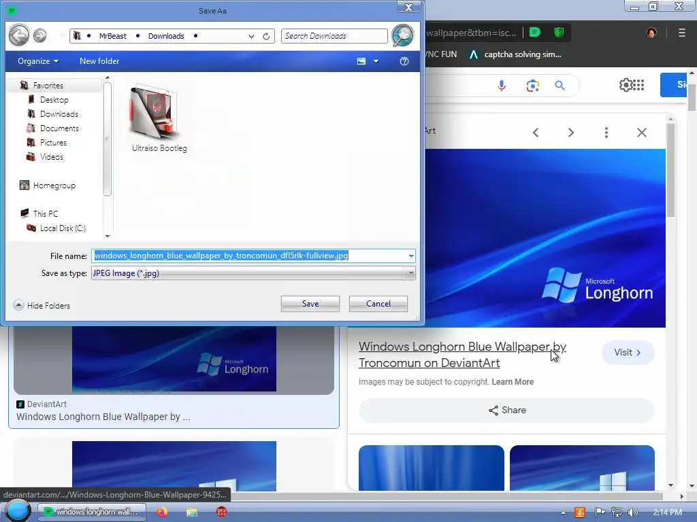The width and height of the screenshot is (697, 522).
Task: Expand the File name history dropdown
Action: (x=410, y=256)
